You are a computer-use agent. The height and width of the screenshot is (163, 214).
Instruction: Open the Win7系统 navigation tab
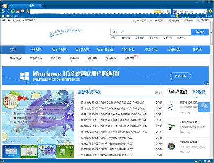coord(59,50)
